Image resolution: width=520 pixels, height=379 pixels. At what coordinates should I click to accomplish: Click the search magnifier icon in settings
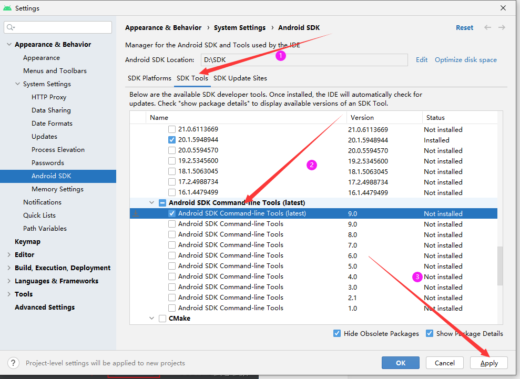point(11,27)
